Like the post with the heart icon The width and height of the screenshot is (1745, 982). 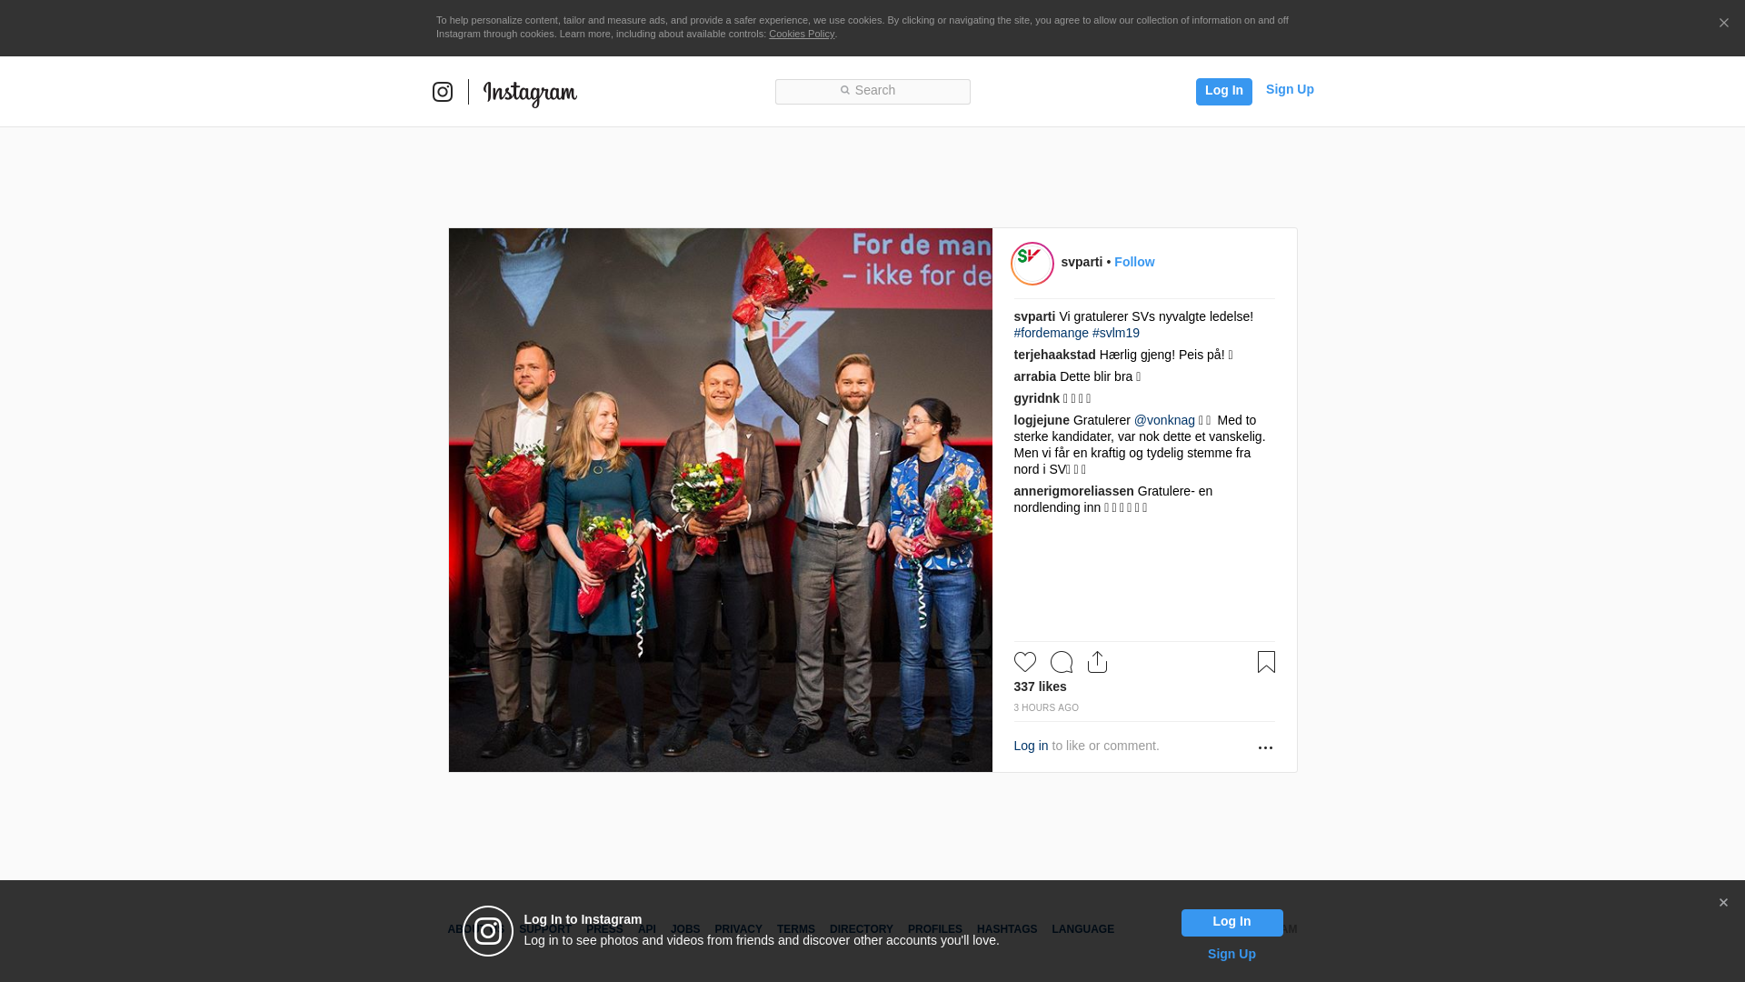tap(1025, 662)
